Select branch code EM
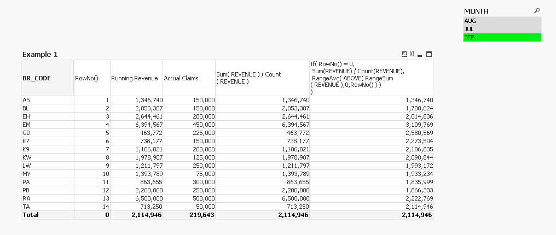Image resolution: width=556 pixels, height=235 pixels. pos(48,125)
